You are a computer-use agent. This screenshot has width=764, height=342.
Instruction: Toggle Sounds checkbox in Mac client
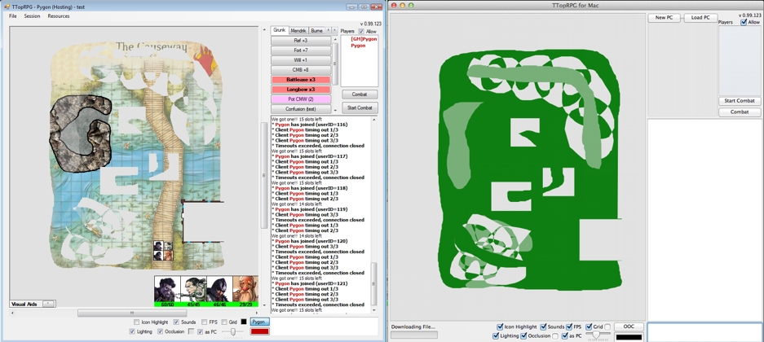[543, 327]
